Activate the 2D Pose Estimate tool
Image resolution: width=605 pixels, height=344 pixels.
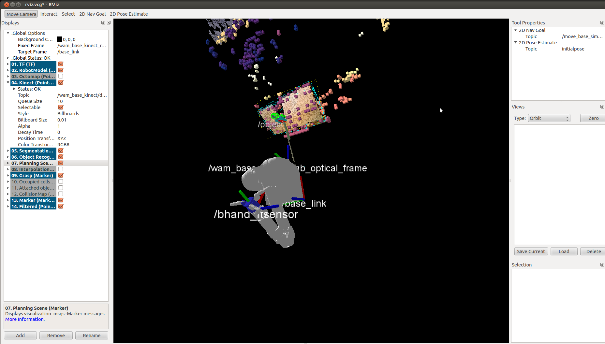129,14
